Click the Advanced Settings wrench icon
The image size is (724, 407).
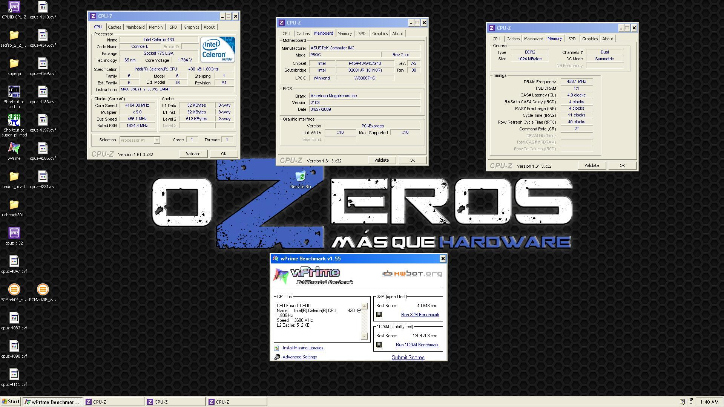pos(277,357)
